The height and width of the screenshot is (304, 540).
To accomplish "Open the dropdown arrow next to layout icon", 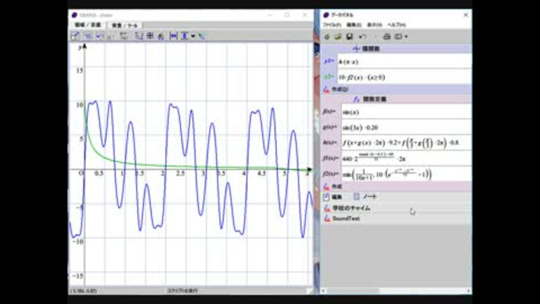I will (x=406, y=37).
